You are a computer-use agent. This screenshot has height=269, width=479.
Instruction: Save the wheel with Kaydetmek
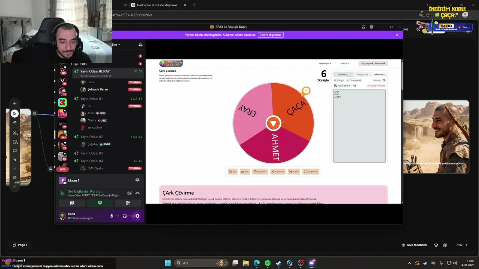click(x=260, y=171)
